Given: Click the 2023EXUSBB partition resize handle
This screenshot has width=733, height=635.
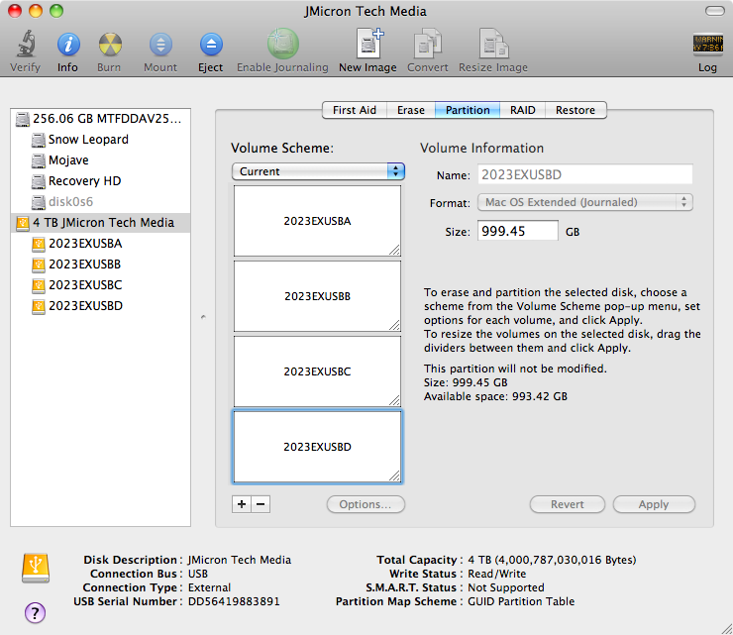Looking at the screenshot, I should (x=394, y=326).
